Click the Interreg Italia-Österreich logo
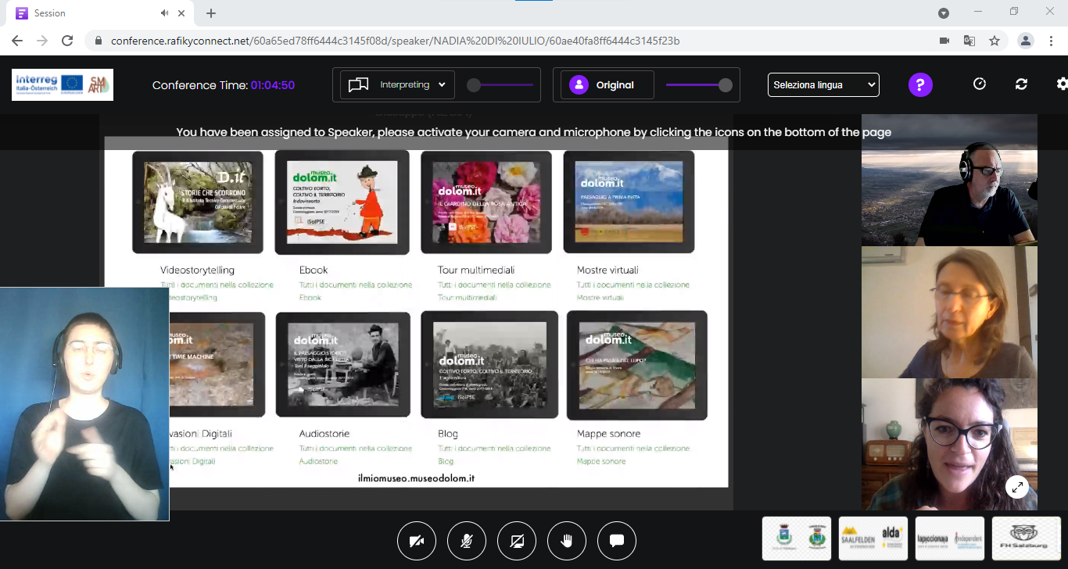The height and width of the screenshot is (569, 1068). (x=63, y=84)
